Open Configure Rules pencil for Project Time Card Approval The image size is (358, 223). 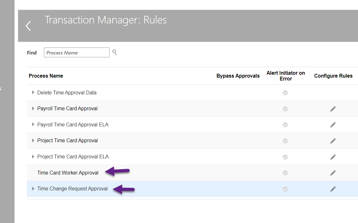pos(333,141)
